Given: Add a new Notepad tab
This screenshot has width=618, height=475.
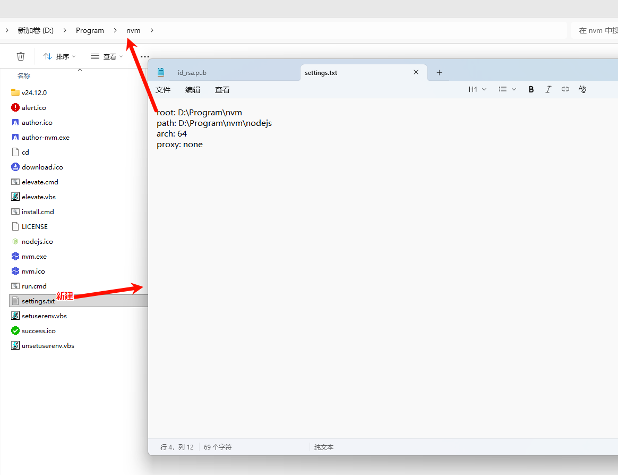Looking at the screenshot, I should 439,73.
